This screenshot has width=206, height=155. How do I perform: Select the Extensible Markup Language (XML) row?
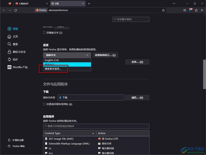pos(96,144)
